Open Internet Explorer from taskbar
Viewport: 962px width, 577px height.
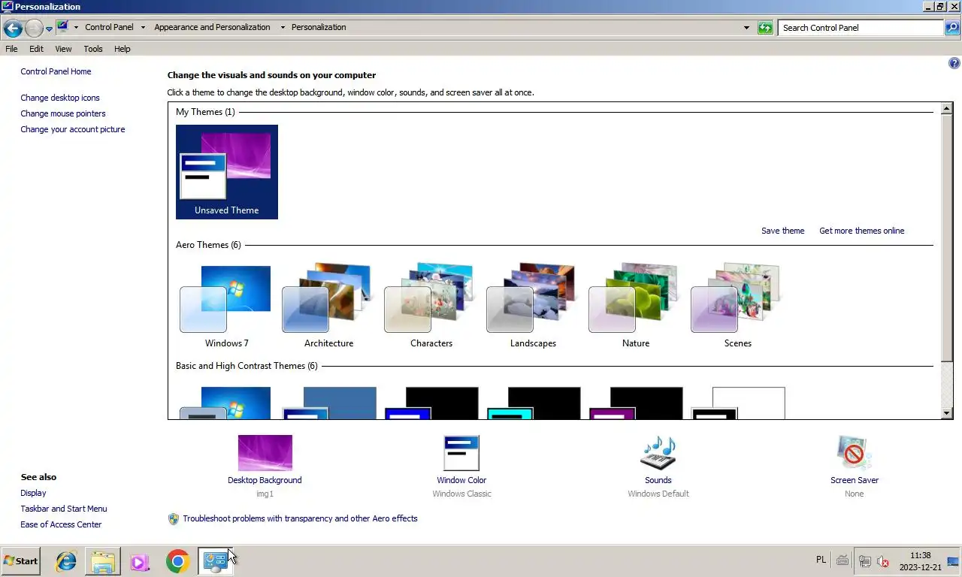66,561
